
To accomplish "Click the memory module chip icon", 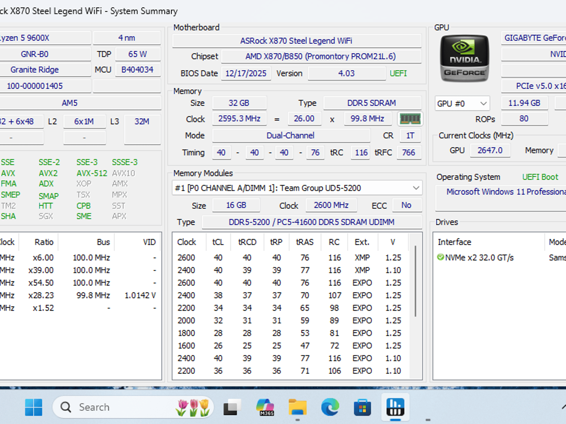I will point(410,119).
